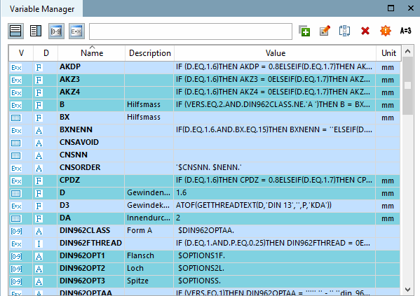The height and width of the screenshot is (296, 420).
Task: Click the red delete variable icon
Action: tap(365, 31)
